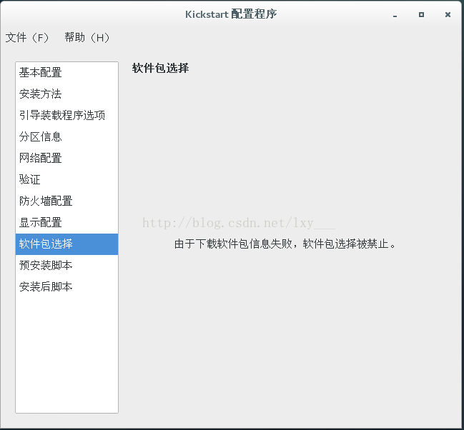Screen dimensions: 464x430
Task: Click the highlighted 软件包选择 item
Action: coord(67,244)
